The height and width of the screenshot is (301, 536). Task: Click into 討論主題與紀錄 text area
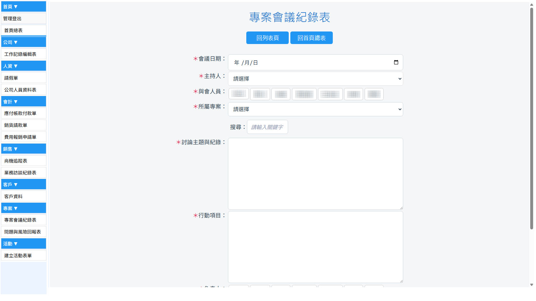tap(315, 174)
